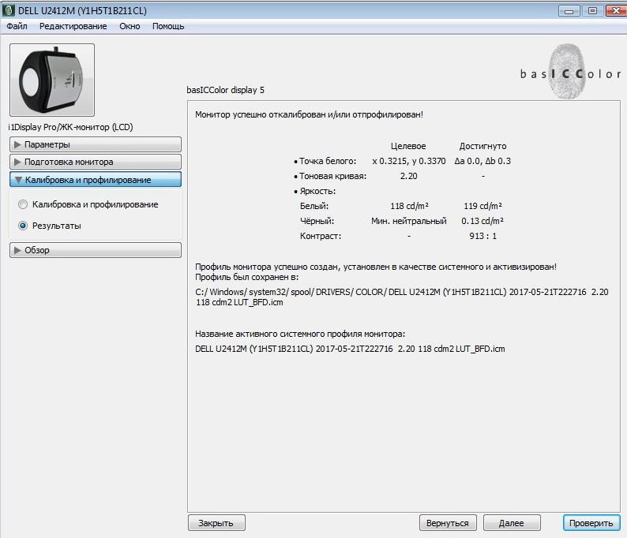Collapse the Калибровка и профилирование section header
The width and height of the screenshot is (627, 538).
[x=96, y=179]
